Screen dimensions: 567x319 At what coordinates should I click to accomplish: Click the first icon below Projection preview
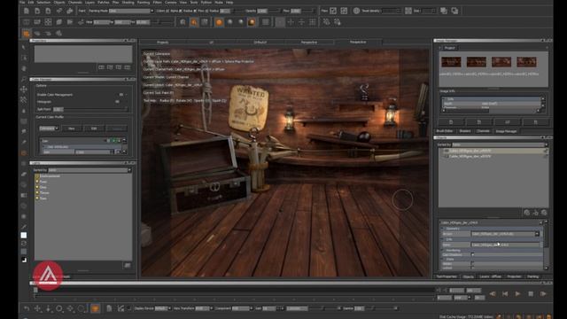101,67
